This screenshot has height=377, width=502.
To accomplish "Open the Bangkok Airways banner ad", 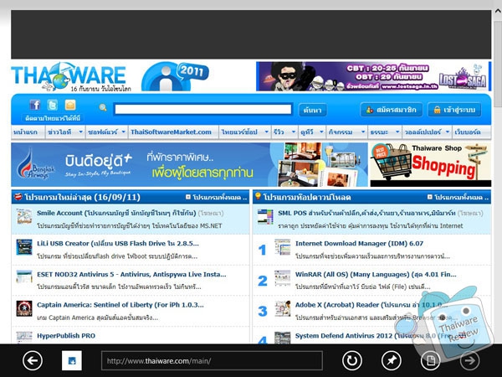I will point(189,165).
